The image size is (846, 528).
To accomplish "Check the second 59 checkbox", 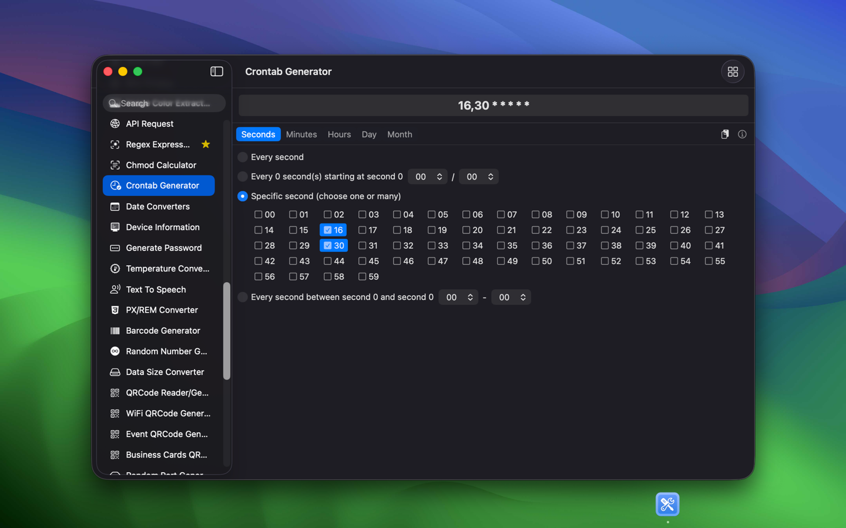I will [362, 277].
